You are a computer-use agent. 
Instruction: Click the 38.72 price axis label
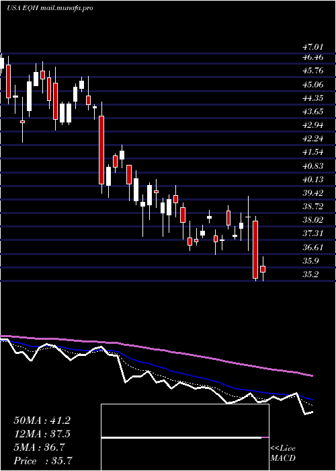coord(312,207)
